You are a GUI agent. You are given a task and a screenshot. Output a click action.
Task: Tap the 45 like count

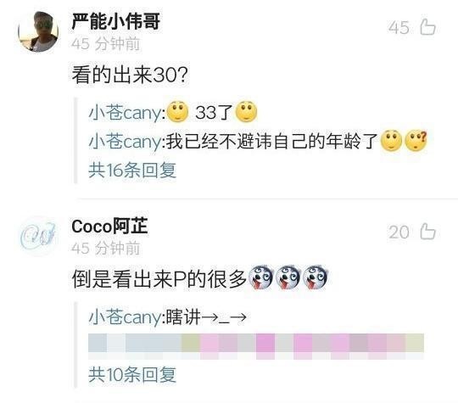coord(399,28)
